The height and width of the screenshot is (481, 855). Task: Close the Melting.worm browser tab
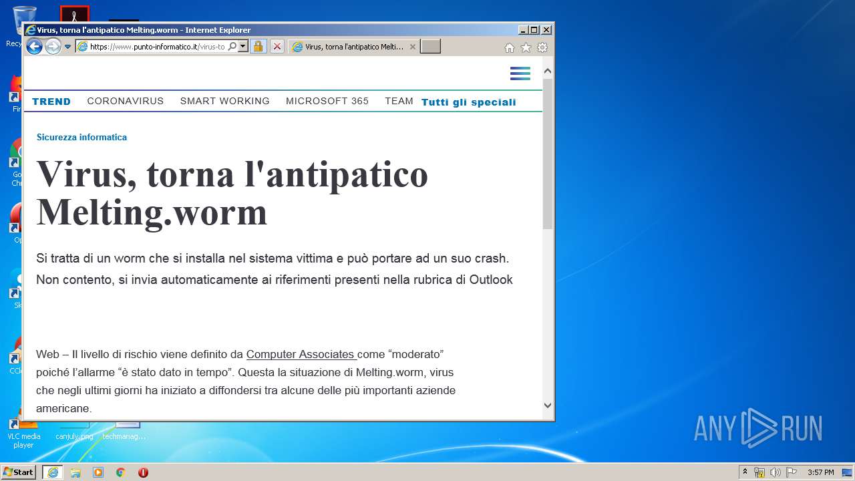click(x=412, y=47)
